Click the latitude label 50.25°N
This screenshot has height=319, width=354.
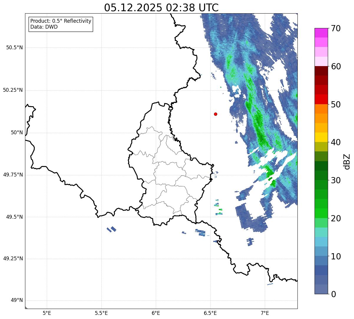[x=13, y=90]
